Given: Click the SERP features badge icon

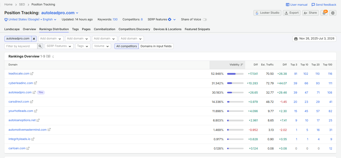Looking at the screenshot, I should pyautogui.click(x=169, y=19).
